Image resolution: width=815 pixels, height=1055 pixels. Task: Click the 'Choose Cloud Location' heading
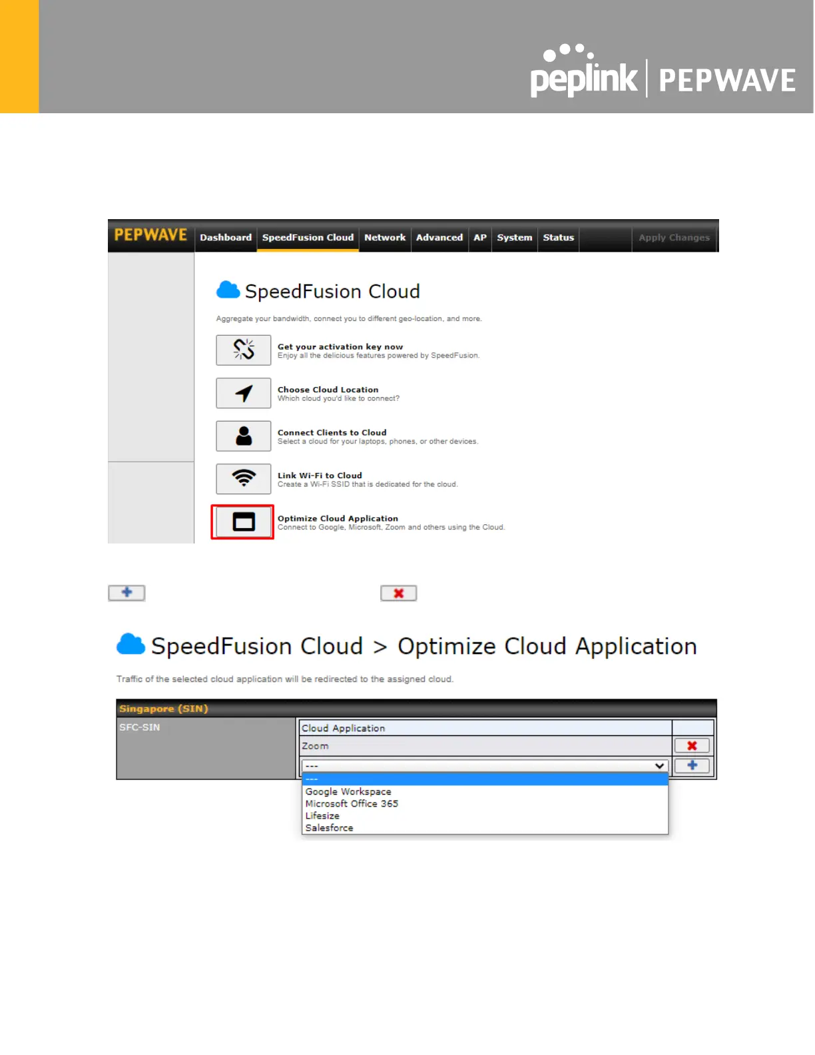click(x=328, y=390)
